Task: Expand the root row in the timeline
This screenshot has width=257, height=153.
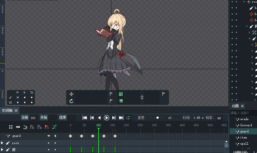Action: 2,143
